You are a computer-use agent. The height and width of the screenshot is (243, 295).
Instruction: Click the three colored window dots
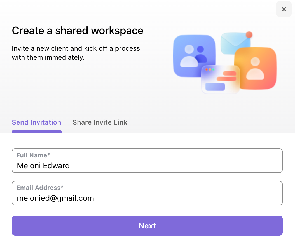click(210, 69)
